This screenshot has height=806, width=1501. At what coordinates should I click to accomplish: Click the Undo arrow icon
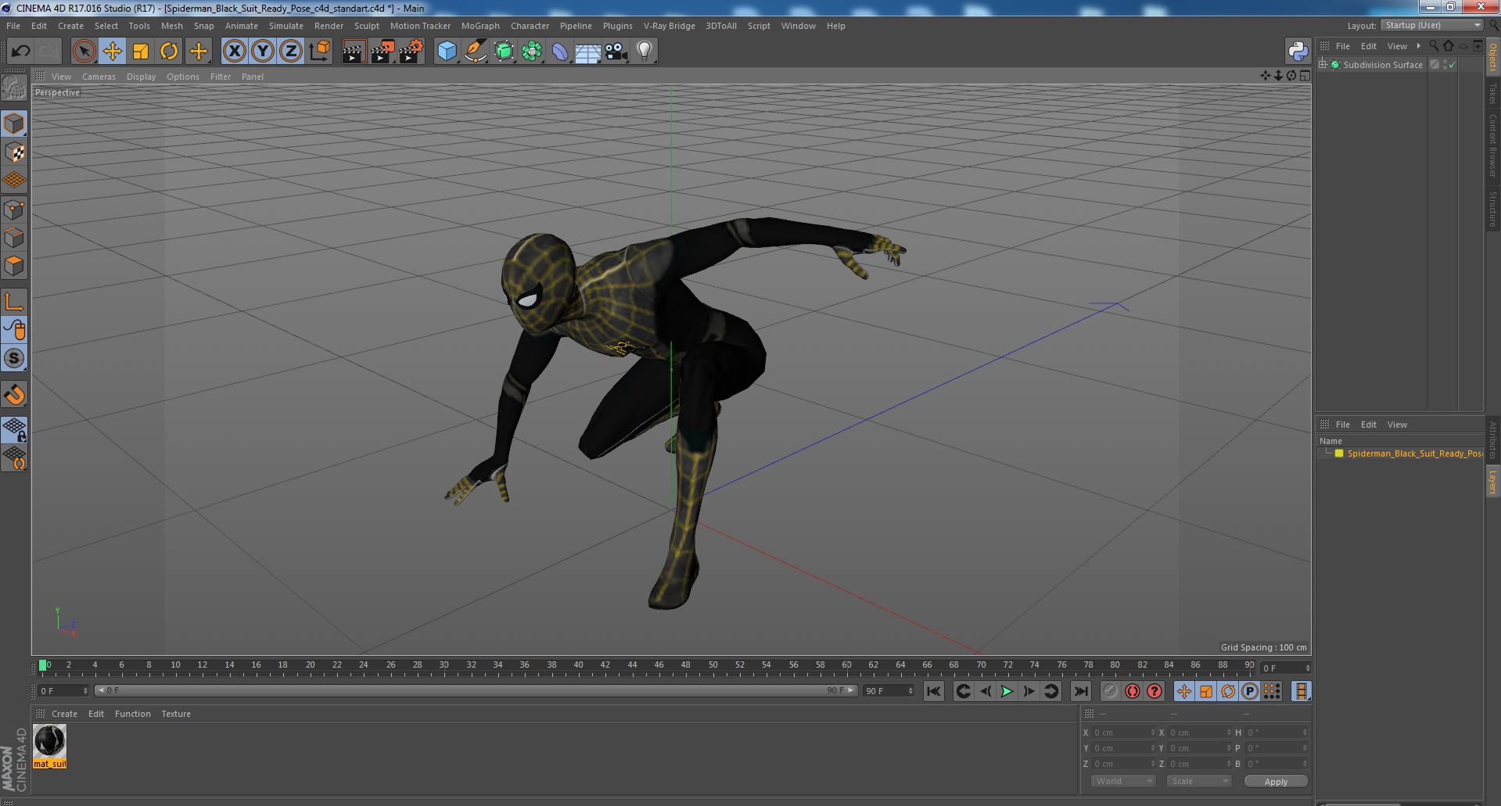point(20,52)
